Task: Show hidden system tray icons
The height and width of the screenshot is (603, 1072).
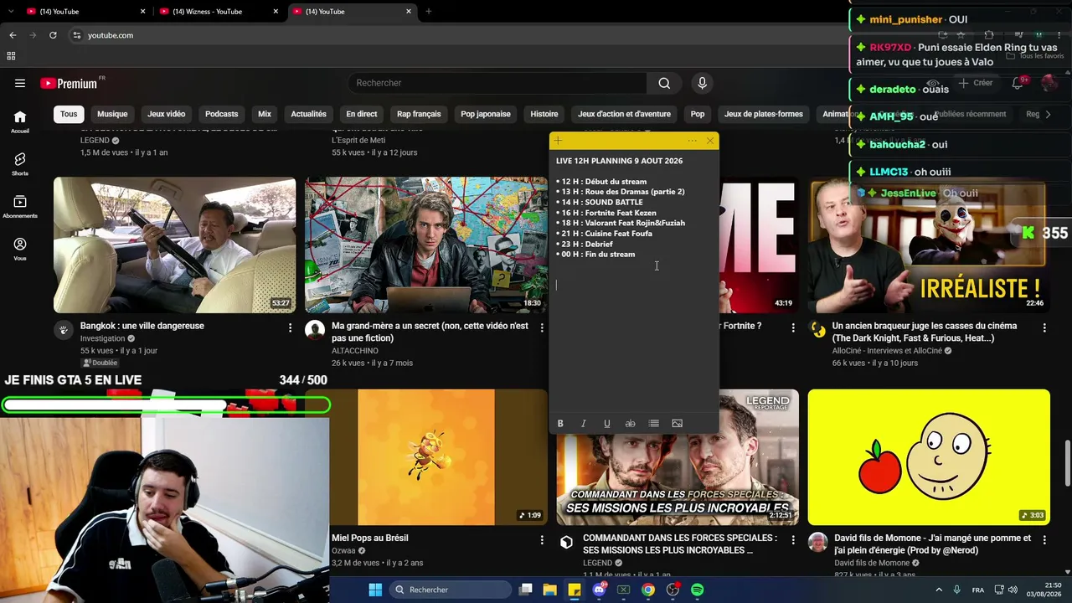Action: tap(939, 590)
